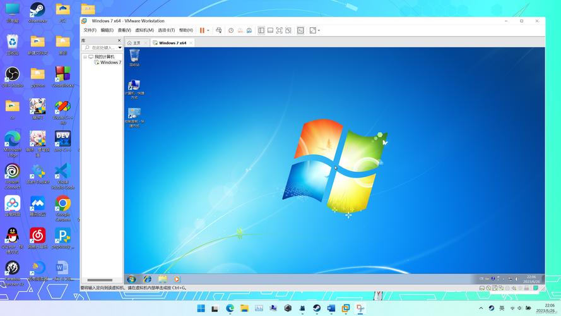561x316 pixels.
Task: Send Ctrl+Alt+Del to the virtual machine
Action: click(218, 30)
